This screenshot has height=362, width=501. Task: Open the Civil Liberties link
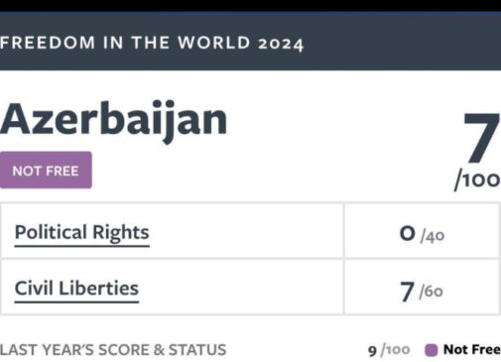tap(76, 289)
